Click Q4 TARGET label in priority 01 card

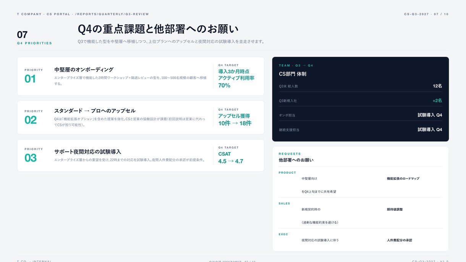tap(228, 65)
